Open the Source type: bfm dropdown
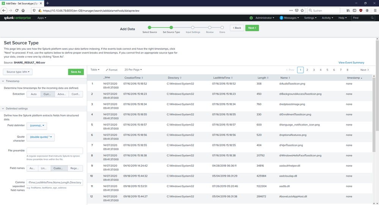Image resolution: width=379 pixels, height=205 pixels. point(18,72)
